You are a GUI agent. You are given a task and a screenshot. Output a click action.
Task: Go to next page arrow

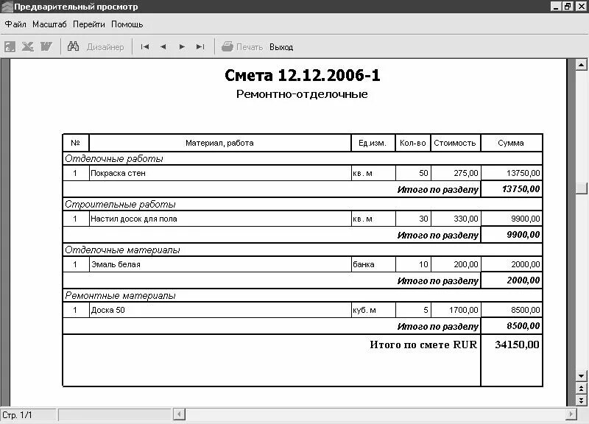click(182, 47)
